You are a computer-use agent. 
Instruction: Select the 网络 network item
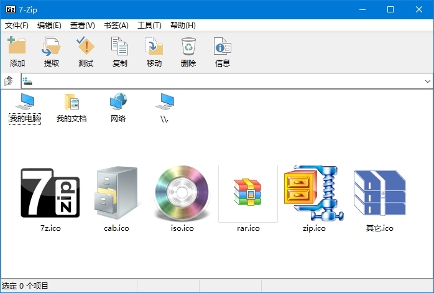(x=118, y=107)
